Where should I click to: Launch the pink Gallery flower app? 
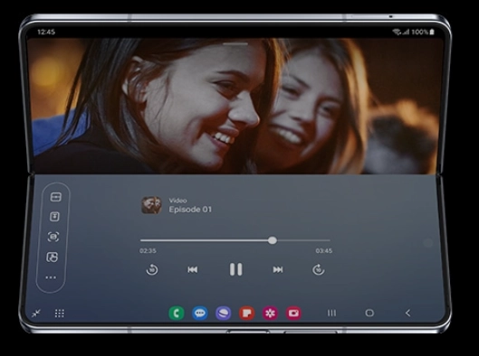tap(271, 313)
